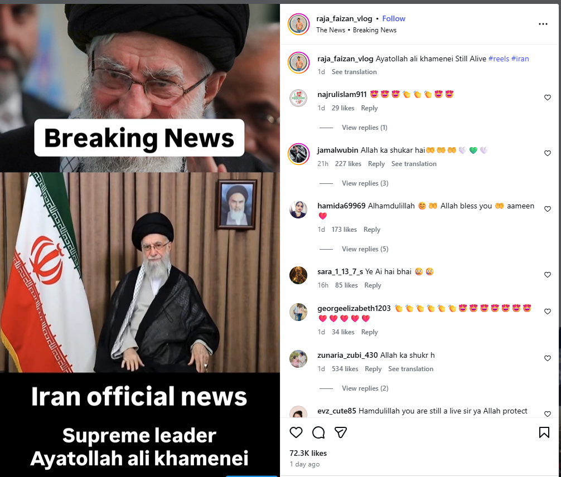This screenshot has width=561, height=477.
Task: Like zunaria_zubi_430's comment heart
Action: click(x=548, y=358)
